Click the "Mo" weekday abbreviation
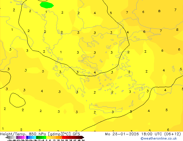The width and height of the screenshot is (183, 141). [107, 134]
